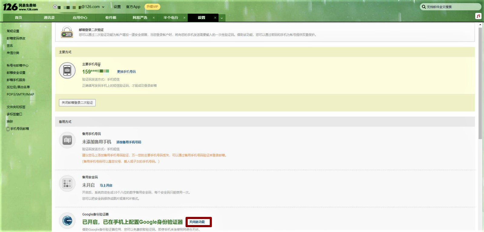This screenshot has height=232, width=484.
Task: Click the full-text mail search field
Action: (451, 7)
